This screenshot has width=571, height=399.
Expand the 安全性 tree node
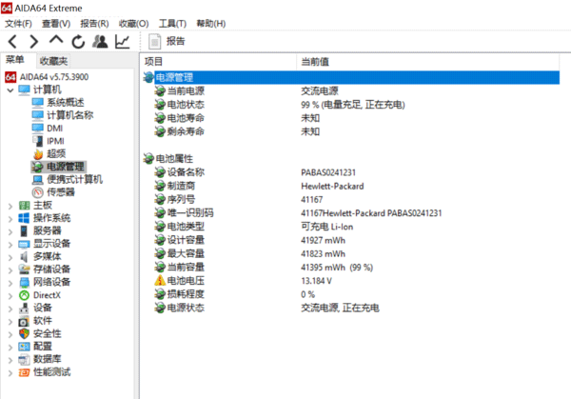[10, 334]
